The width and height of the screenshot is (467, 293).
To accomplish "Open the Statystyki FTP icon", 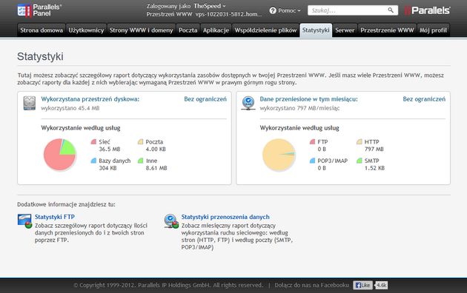I will 24,220.
